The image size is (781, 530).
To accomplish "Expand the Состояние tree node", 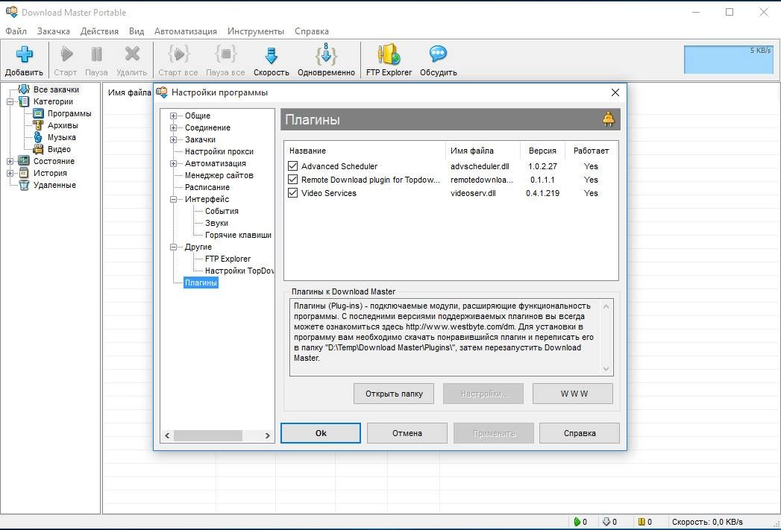I will tap(10, 161).
